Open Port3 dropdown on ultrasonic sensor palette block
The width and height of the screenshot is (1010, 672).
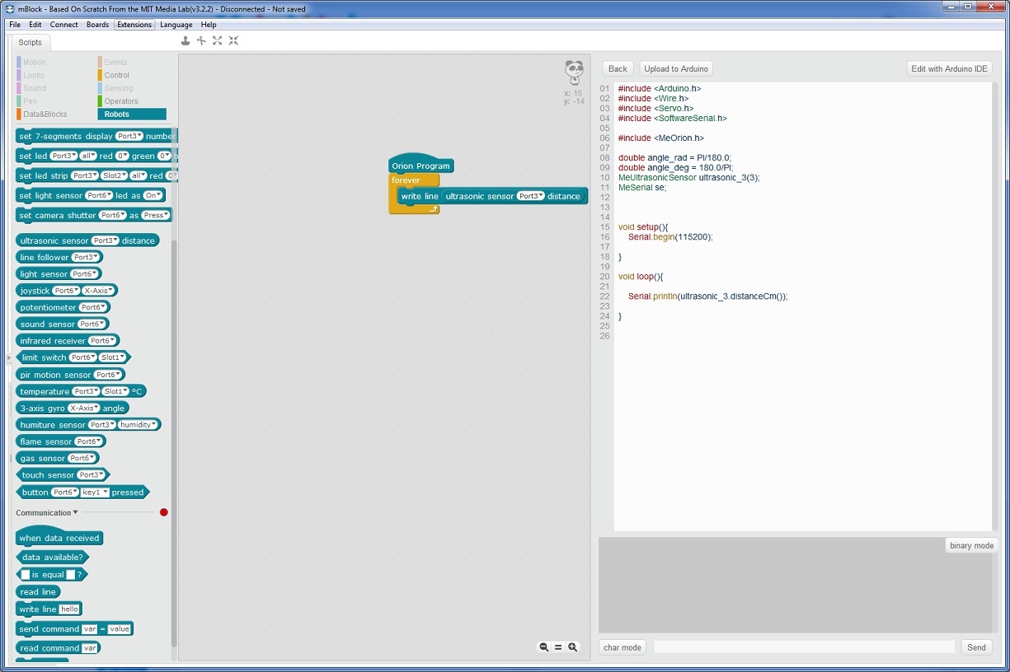click(105, 240)
